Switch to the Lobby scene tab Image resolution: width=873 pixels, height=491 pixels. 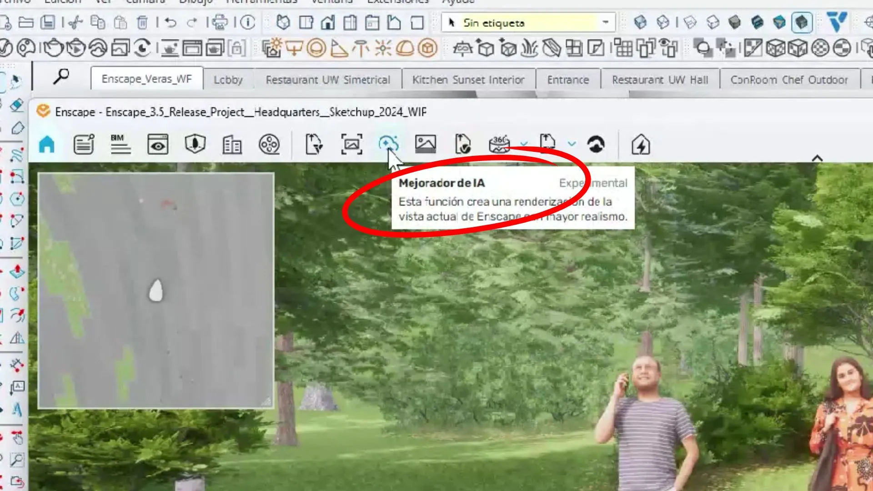point(228,80)
